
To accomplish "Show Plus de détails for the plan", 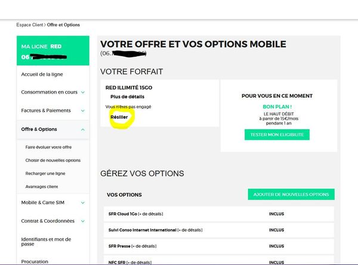I will tap(127, 96).
